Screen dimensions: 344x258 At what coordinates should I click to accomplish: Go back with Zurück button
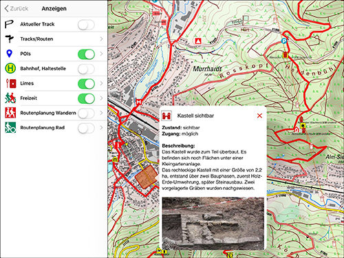pyautogui.click(x=16, y=9)
